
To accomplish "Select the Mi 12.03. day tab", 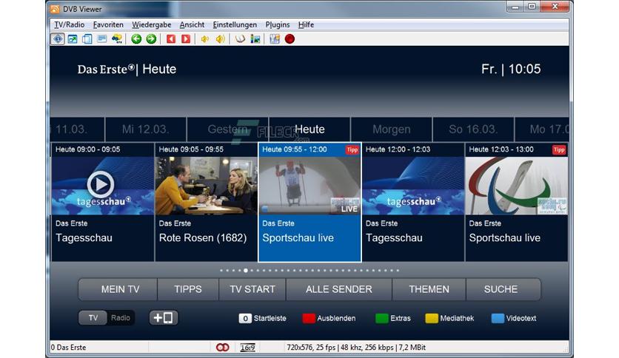I will (x=146, y=129).
